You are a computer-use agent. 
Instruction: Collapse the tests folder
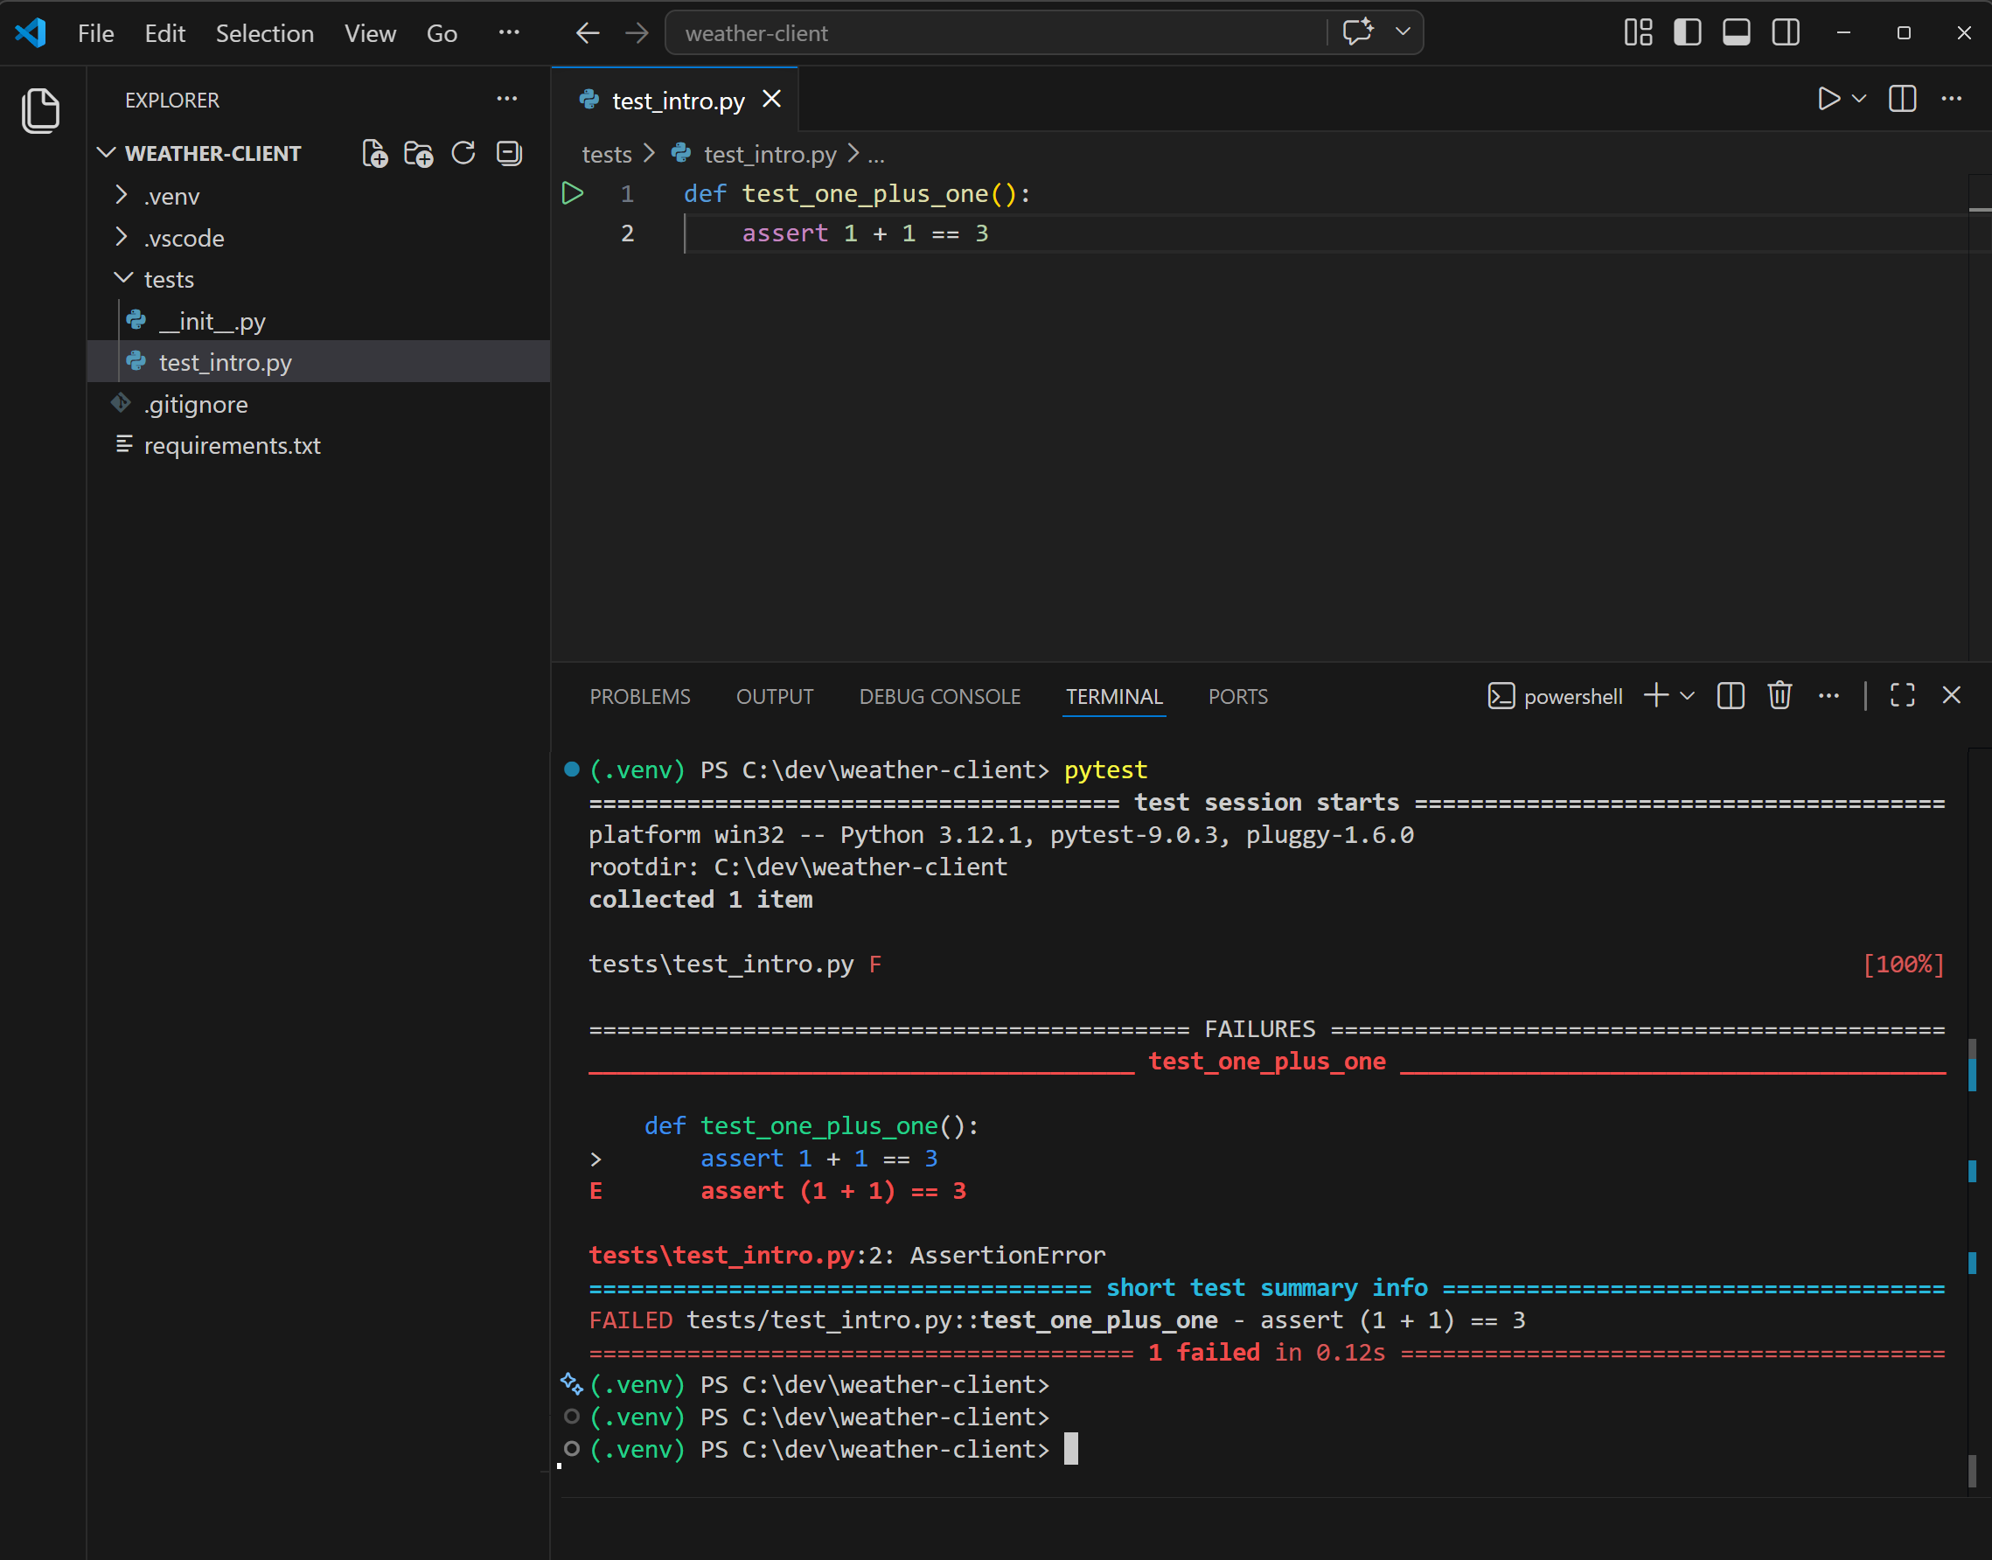317,280
